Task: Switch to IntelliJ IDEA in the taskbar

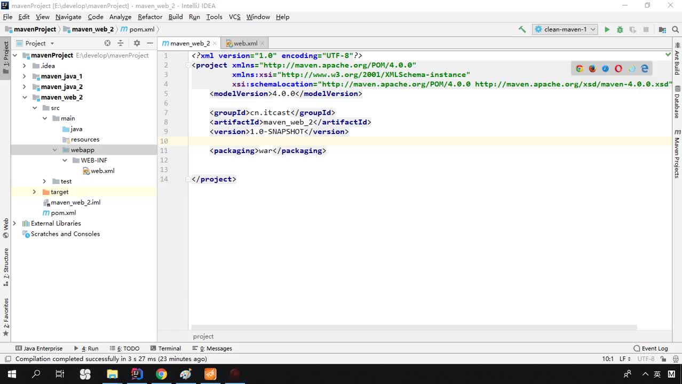Action: [137, 374]
